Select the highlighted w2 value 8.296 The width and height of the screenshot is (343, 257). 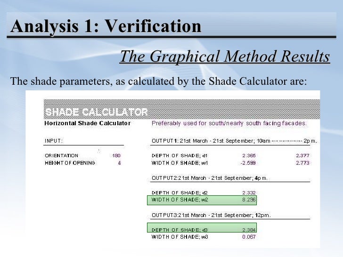point(249,200)
